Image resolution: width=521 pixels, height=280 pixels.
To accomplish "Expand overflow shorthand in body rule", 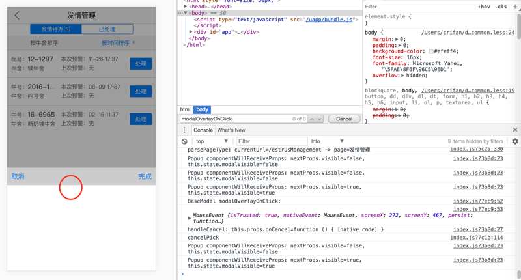I will point(402,76).
